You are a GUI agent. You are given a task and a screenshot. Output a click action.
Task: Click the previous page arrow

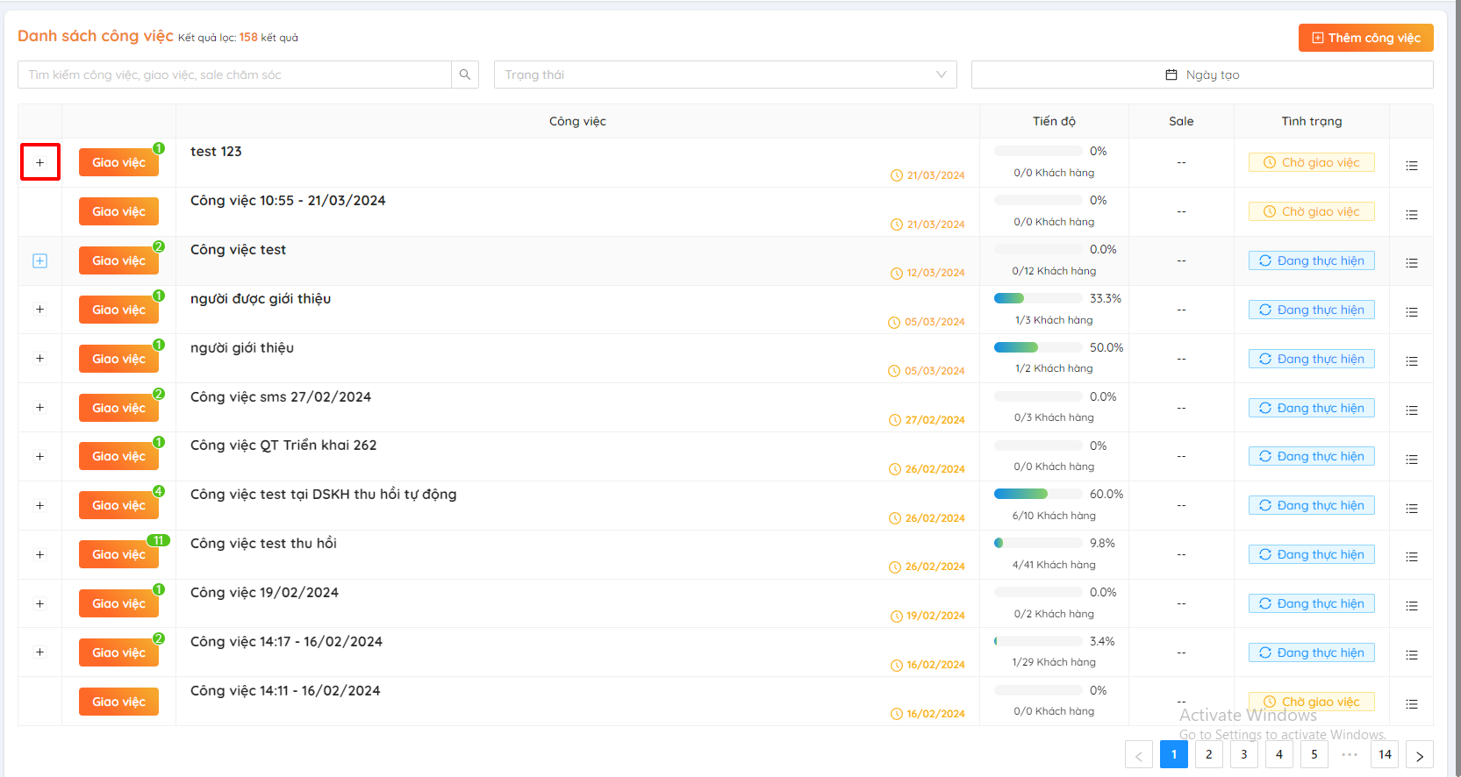pos(1139,755)
